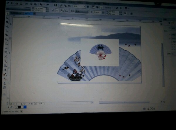Click the Print icon

(21, 4)
